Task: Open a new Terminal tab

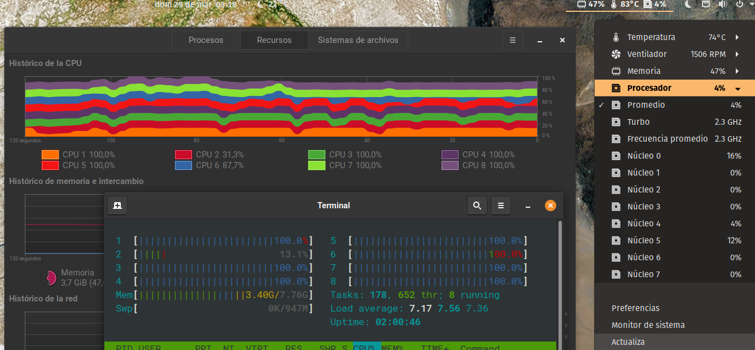Action: [x=117, y=205]
